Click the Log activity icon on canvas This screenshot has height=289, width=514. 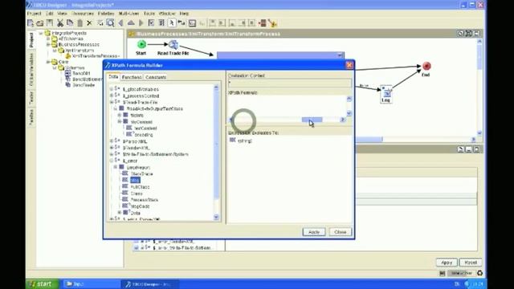point(386,92)
